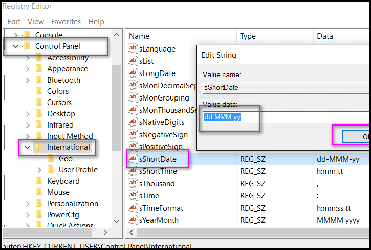
Task: Open the View menu
Action: (x=36, y=22)
